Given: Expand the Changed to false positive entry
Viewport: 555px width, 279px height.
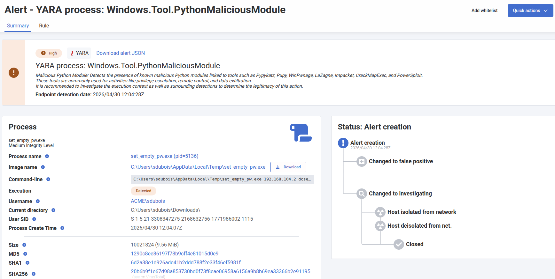Looking at the screenshot, I should [362, 162].
